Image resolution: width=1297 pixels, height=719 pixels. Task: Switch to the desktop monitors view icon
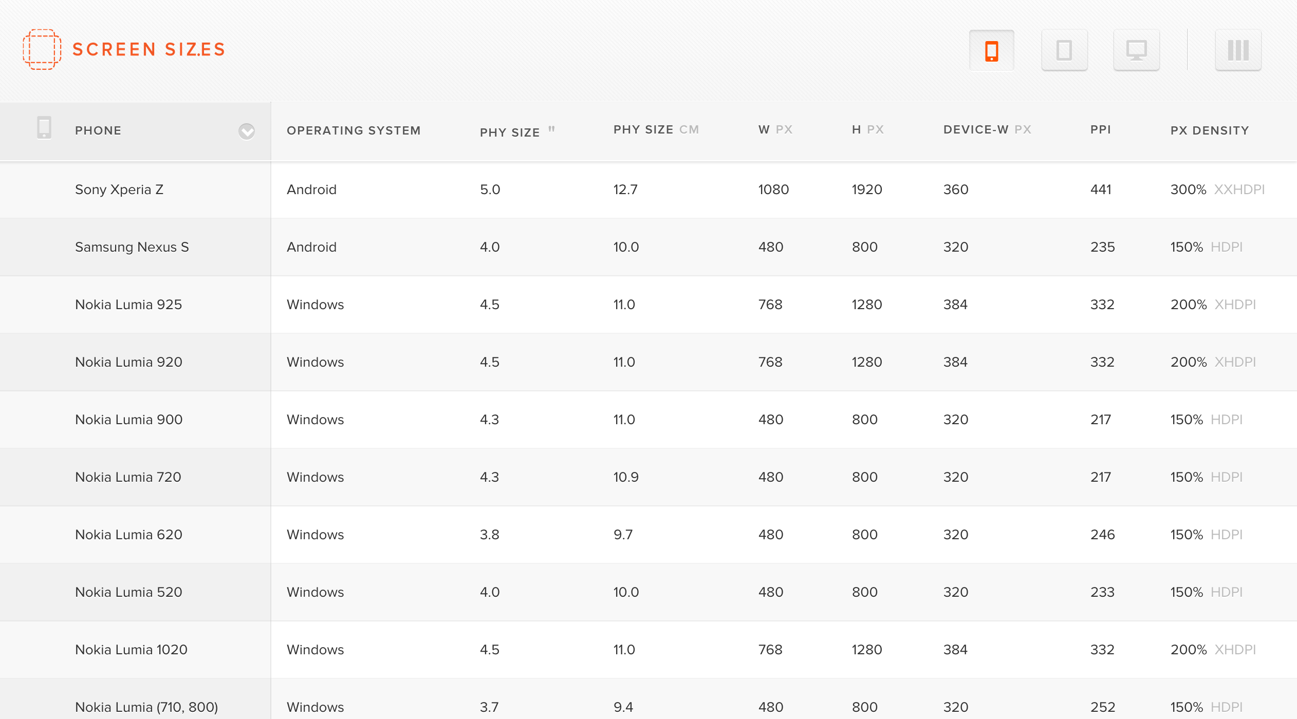click(1136, 50)
